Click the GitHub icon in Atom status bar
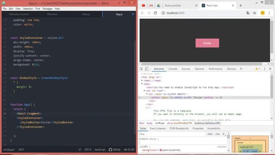Viewport: 275px width, 155px height. coord(115,150)
